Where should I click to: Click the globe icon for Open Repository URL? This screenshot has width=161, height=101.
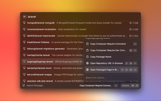point(87,63)
